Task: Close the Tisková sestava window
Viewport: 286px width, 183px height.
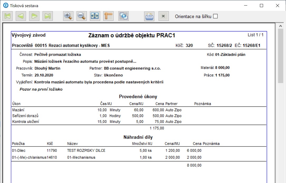Action: tap(278, 5)
